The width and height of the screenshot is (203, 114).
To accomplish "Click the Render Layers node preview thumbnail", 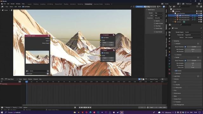I will tap(37, 57).
